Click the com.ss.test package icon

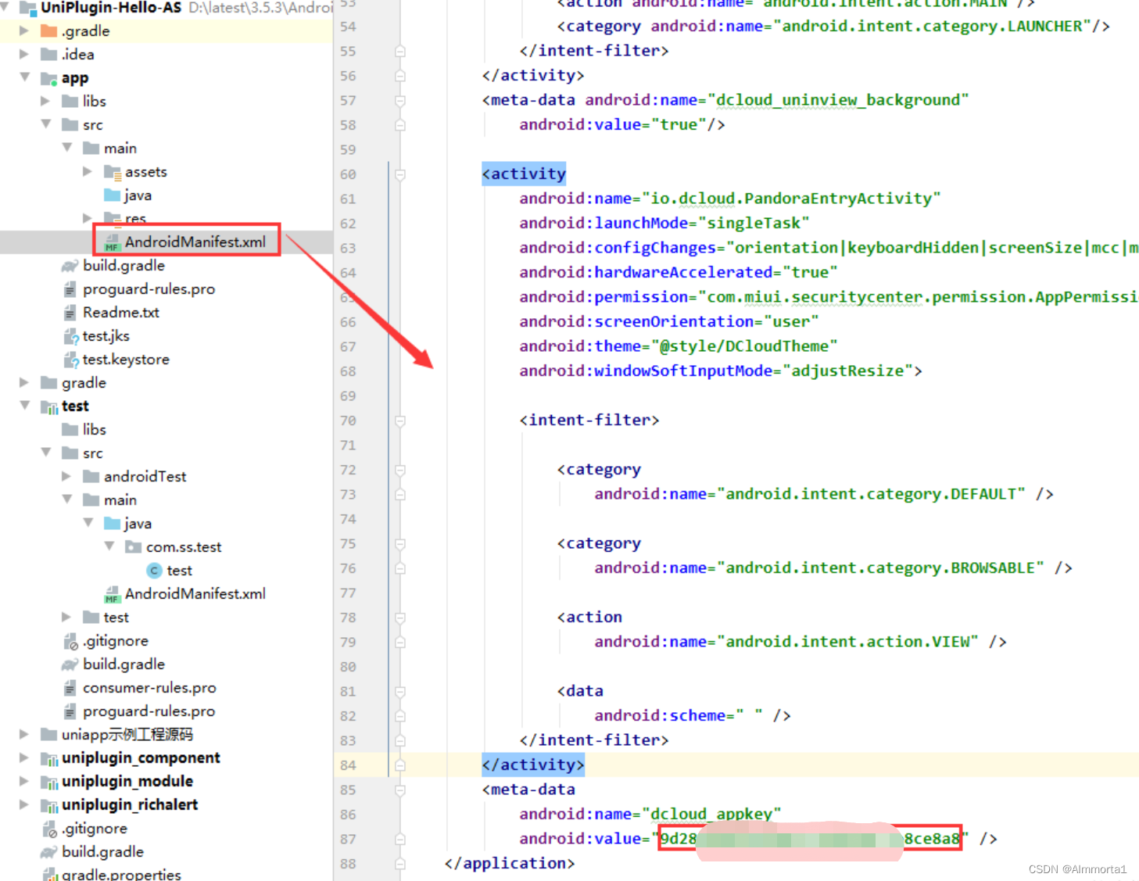[x=134, y=547]
